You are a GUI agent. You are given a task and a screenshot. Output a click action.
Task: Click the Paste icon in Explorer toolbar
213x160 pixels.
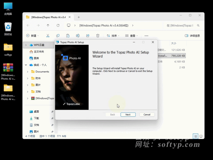(x=68, y=36)
